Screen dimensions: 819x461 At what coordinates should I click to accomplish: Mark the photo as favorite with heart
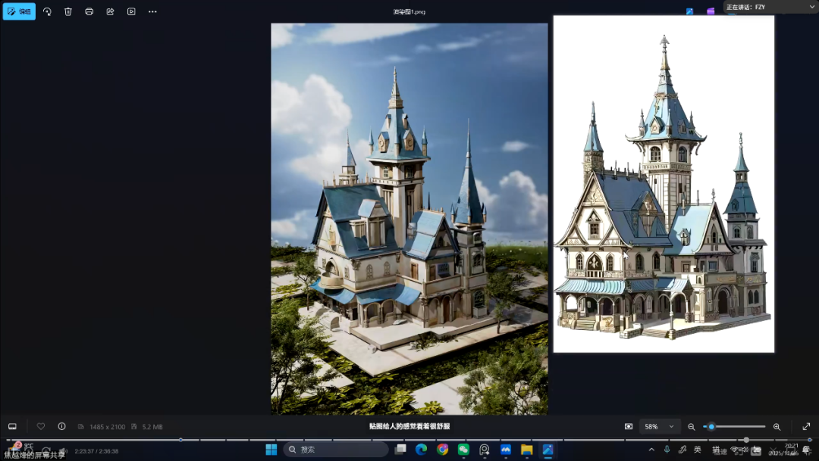click(41, 426)
